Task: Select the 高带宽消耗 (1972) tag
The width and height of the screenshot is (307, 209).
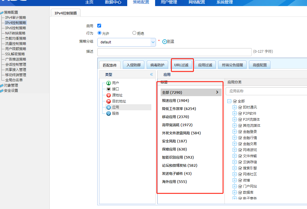Action: click(177, 125)
